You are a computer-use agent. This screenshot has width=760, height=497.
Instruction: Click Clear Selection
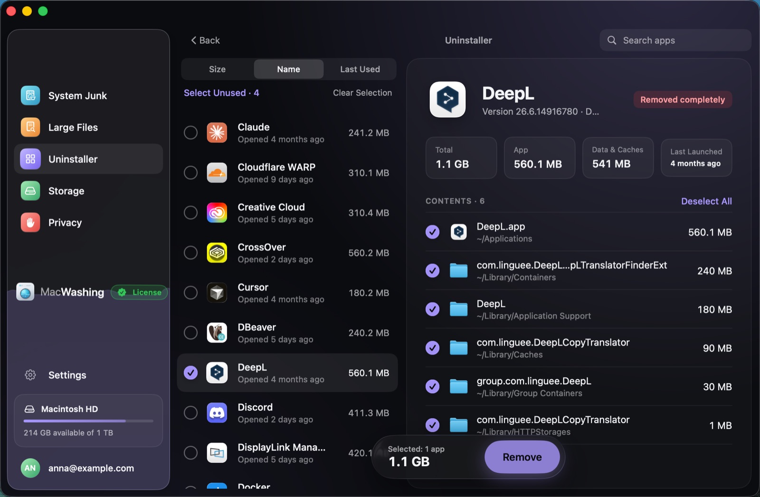tap(362, 93)
